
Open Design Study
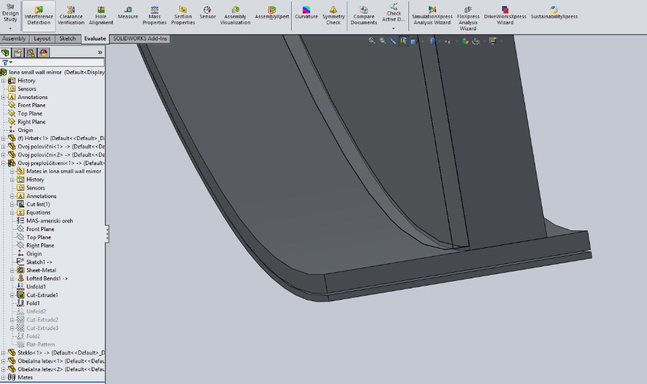10,13
